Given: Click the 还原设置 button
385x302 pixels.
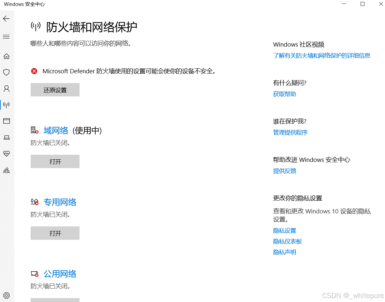Looking at the screenshot, I should pos(55,90).
